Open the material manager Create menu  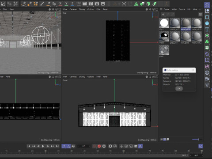point(167,9)
